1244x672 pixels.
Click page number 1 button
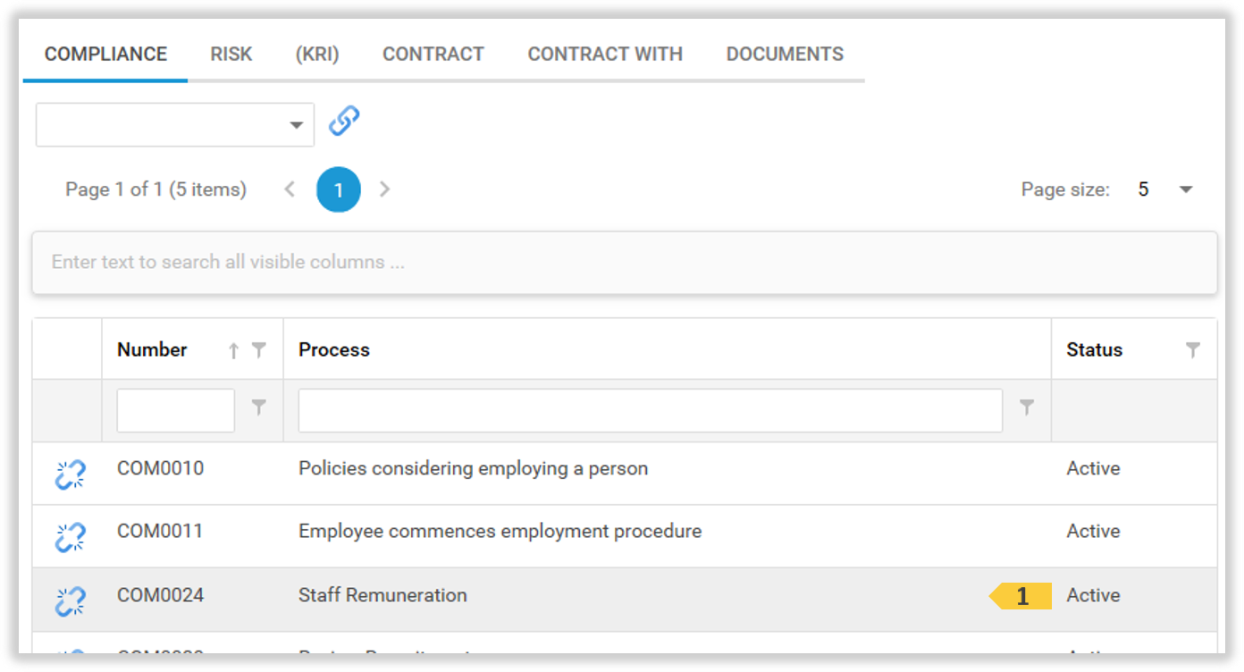tap(339, 189)
